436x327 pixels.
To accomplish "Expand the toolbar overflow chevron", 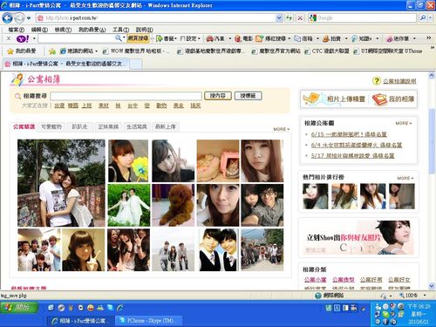I will click(429, 38).
